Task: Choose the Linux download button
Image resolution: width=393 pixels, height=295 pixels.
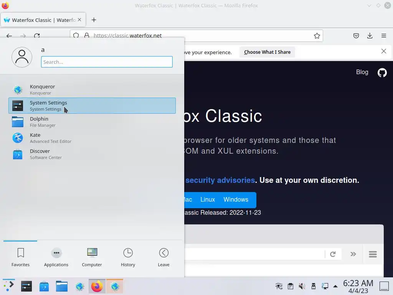Action: [x=208, y=199]
